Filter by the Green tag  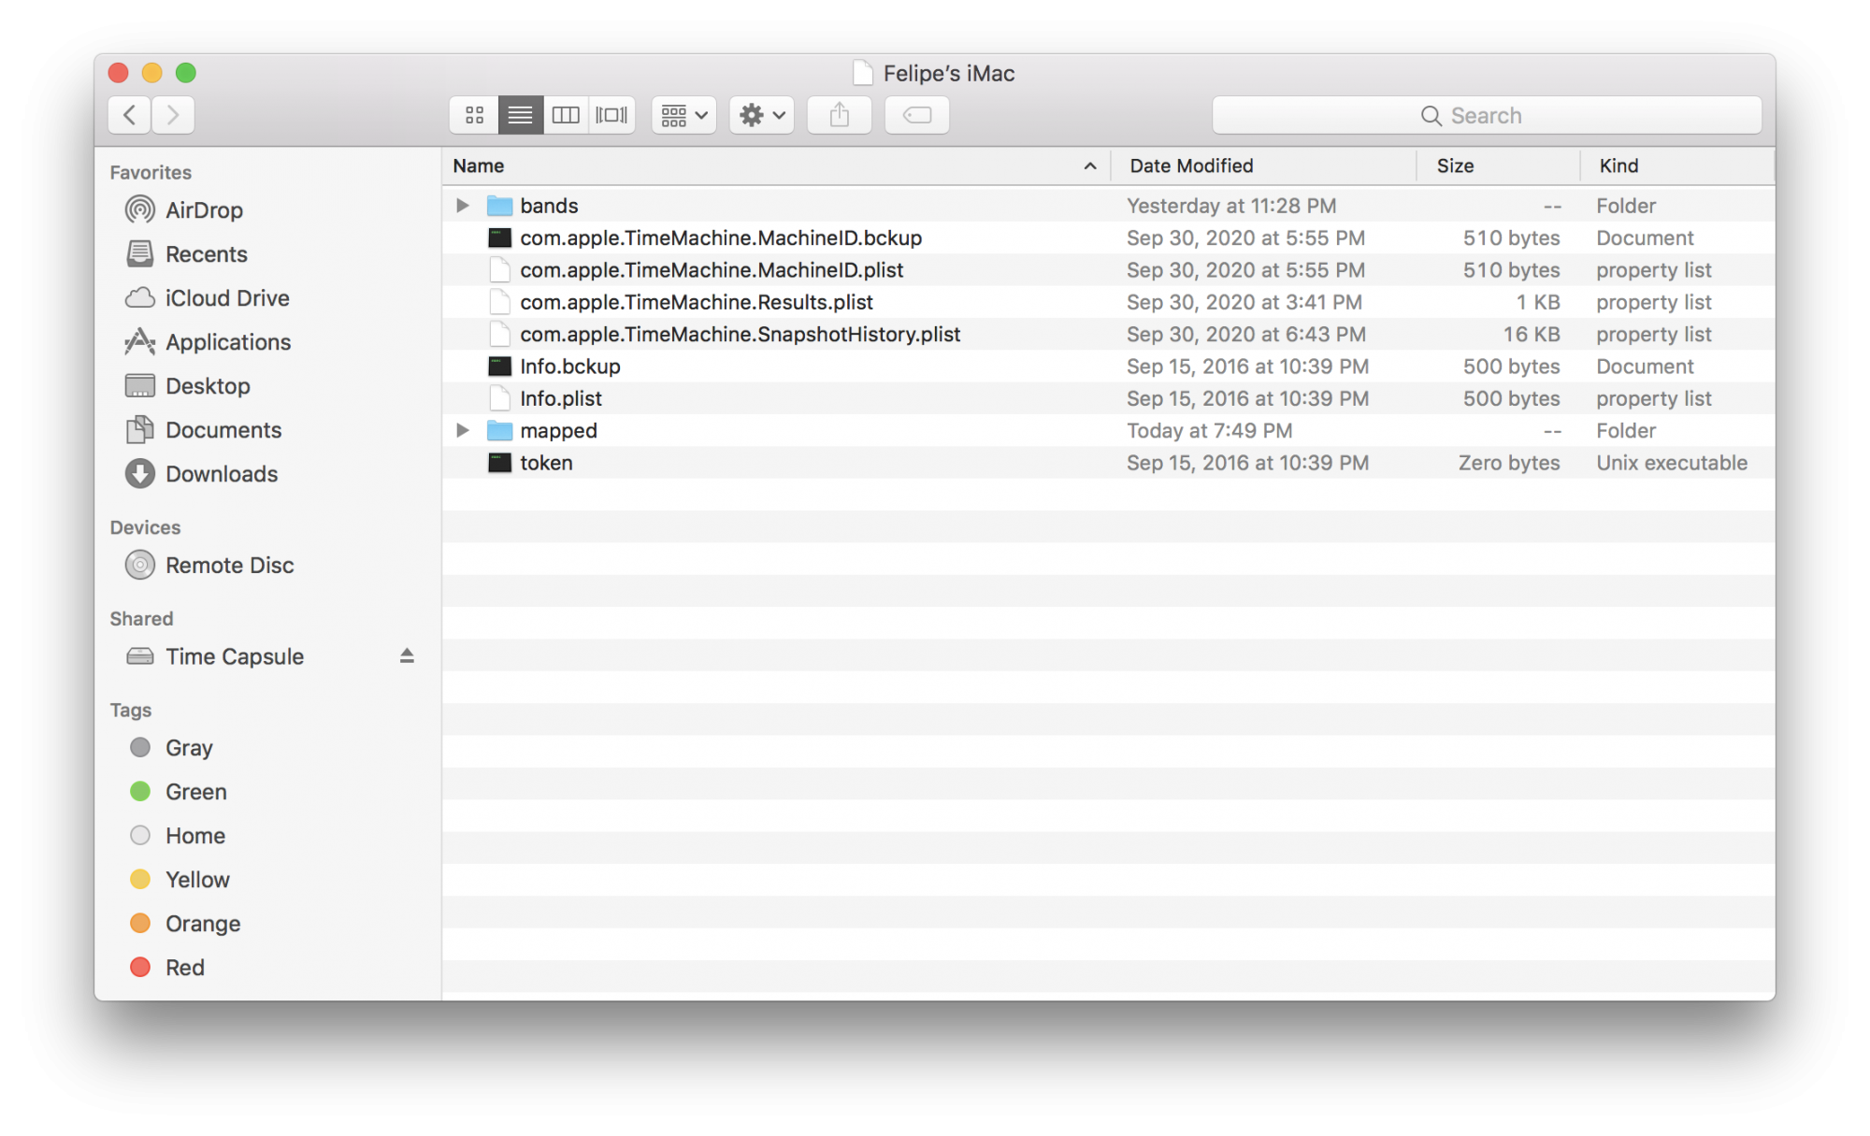(195, 792)
